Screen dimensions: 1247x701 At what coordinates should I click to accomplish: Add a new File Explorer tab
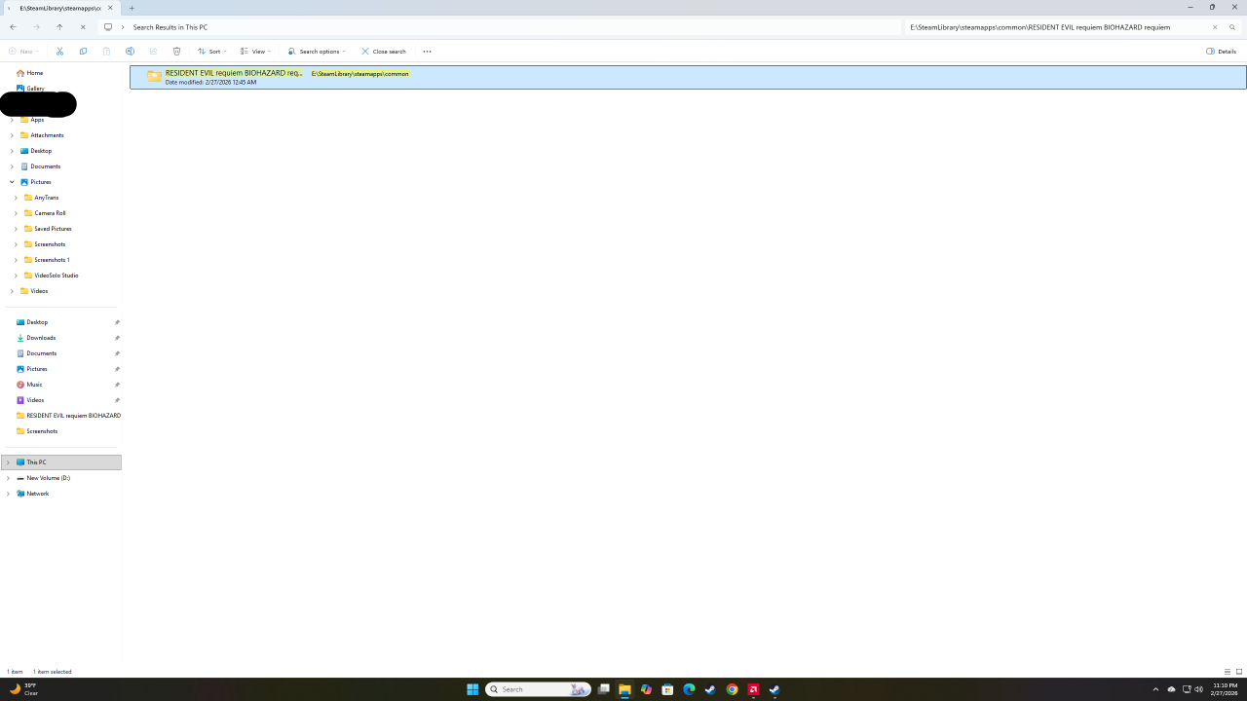[132, 8]
